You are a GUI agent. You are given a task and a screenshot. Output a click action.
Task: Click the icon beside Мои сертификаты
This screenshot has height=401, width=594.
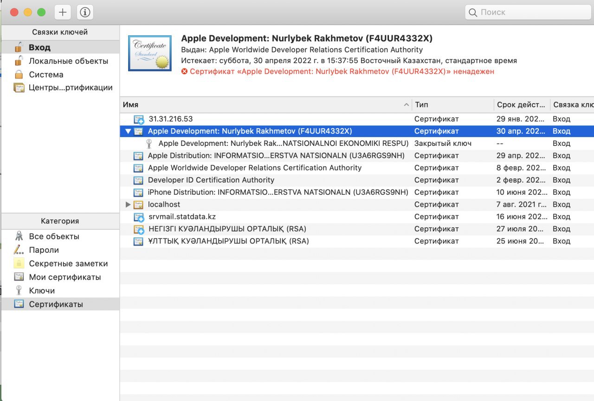[x=19, y=277]
